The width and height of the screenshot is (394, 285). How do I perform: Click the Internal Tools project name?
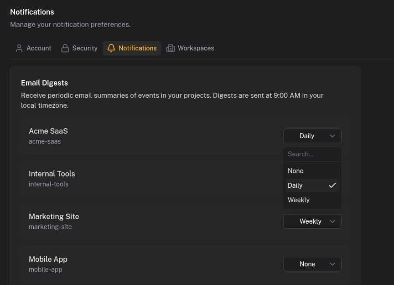(x=52, y=174)
